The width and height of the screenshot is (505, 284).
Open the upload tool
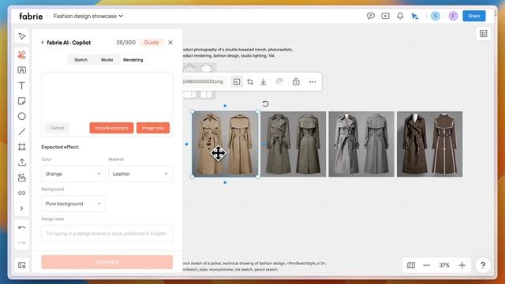(x=22, y=163)
